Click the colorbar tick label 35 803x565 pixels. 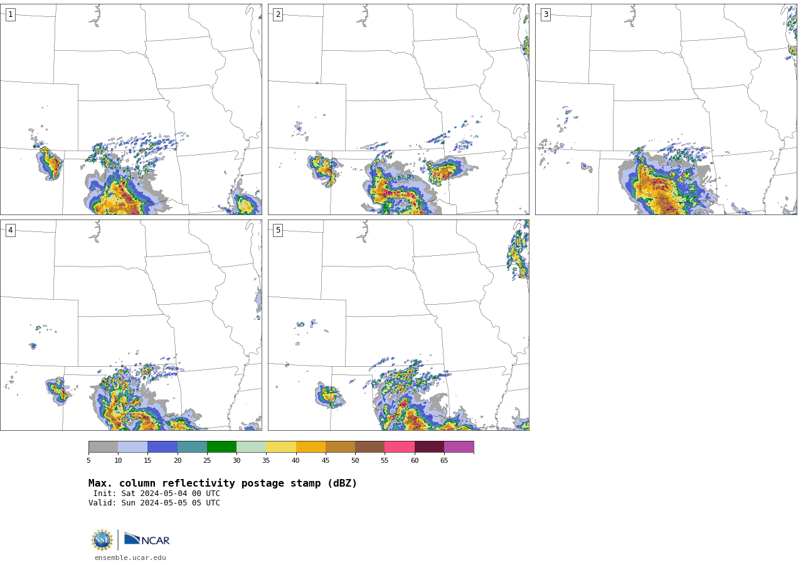pyautogui.click(x=266, y=461)
